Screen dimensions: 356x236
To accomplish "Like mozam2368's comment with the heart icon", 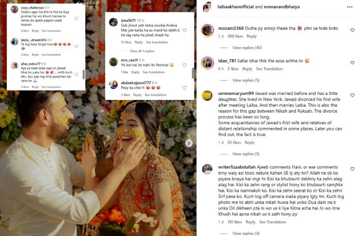I will point(352,30).
